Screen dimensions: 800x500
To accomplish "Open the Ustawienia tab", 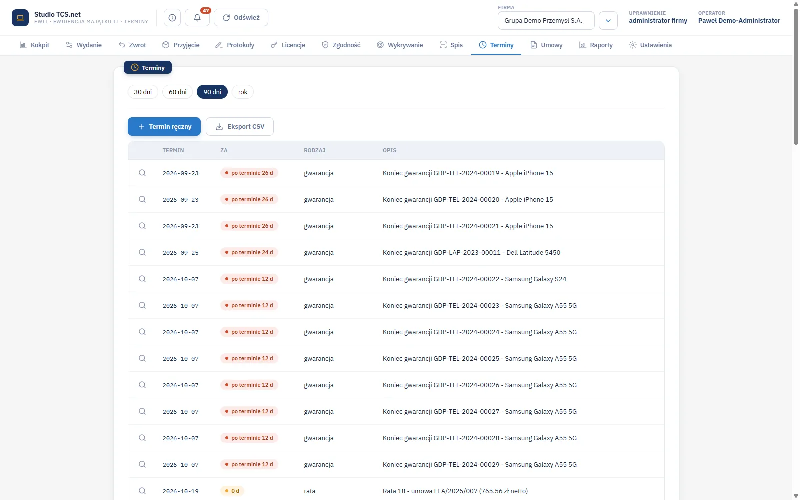I will [x=650, y=45].
